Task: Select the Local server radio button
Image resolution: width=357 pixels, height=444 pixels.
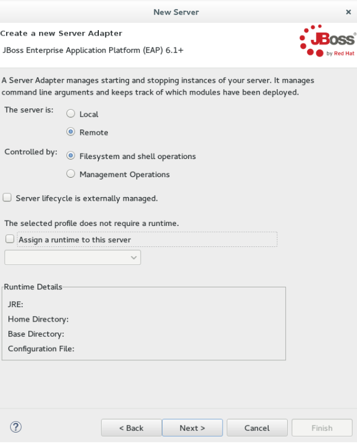Action: coord(71,114)
